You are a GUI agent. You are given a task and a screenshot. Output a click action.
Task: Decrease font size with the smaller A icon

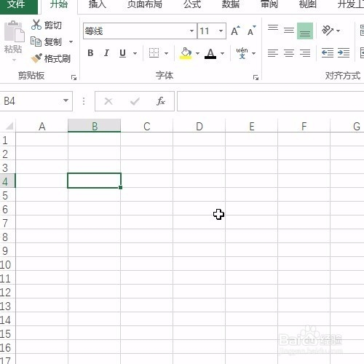tap(252, 31)
